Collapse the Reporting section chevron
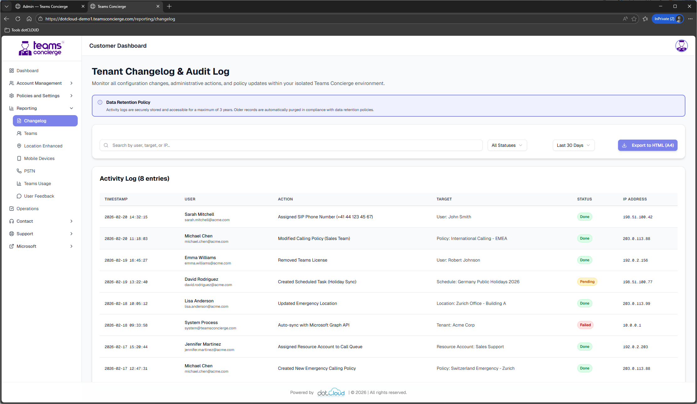The width and height of the screenshot is (697, 404). [x=72, y=108]
